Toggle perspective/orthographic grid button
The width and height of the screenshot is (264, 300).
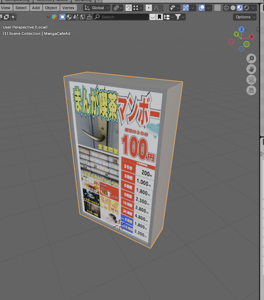[251, 90]
